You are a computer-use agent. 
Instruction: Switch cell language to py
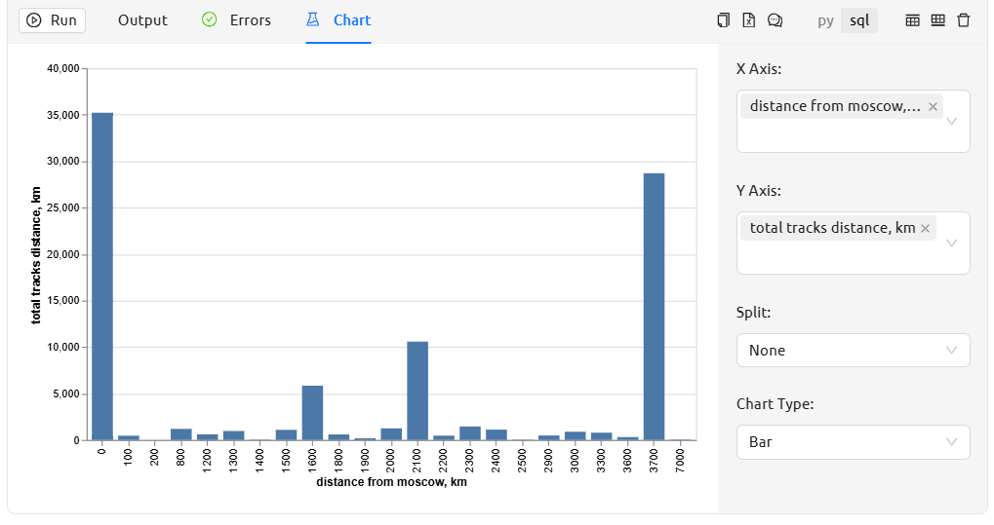point(825,20)
